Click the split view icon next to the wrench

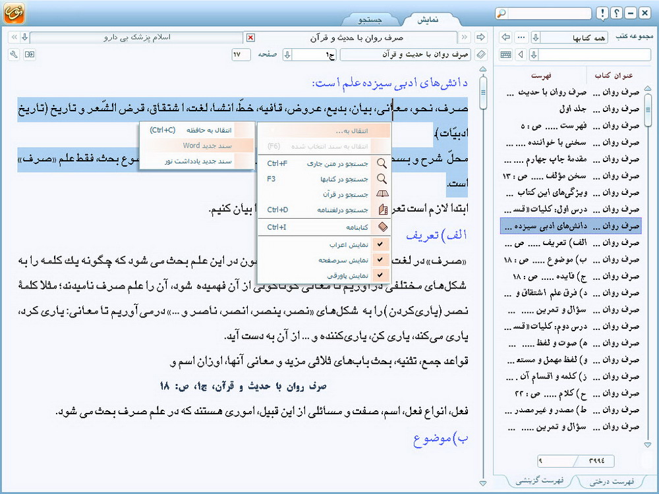[x=30, y=55]
